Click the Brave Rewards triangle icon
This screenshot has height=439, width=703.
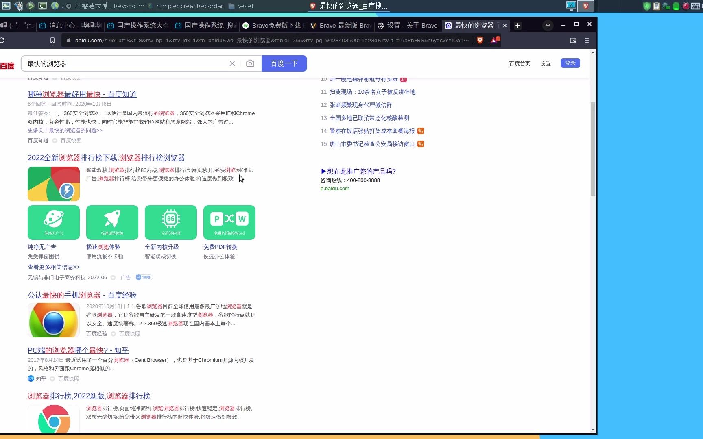[x=494, y=40]
